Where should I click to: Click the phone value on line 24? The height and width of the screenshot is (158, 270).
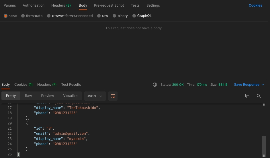click(65, 144)
